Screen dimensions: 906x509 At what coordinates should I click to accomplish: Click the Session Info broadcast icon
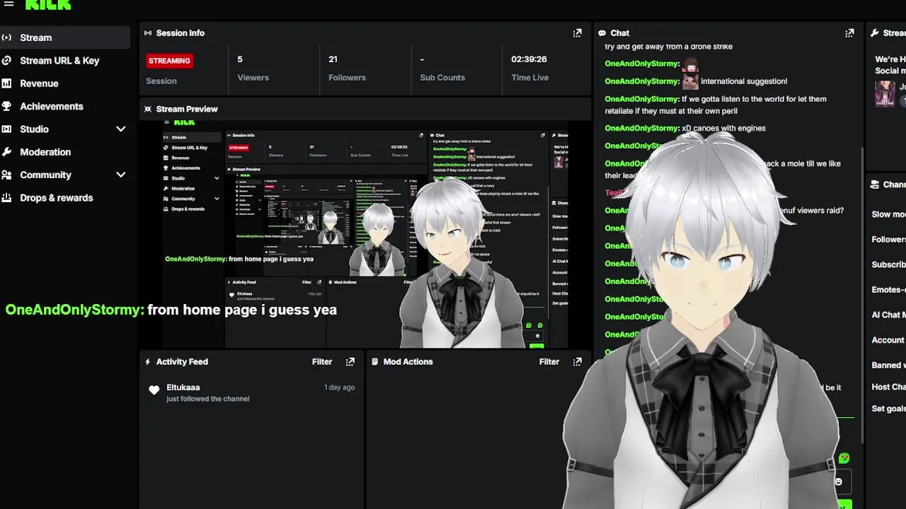click(x=148, y=33)
